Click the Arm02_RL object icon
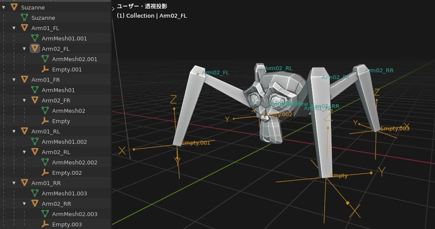Screen dimensions: 435x229 (x=34, y=152)
